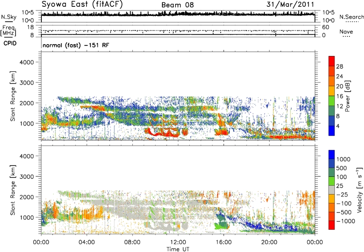Viewport: 364px width, 252px height.
Task: Select the yellow 16–20 dB Power colorbar segment
Action: pyautogui.click(x=332, y=91)
